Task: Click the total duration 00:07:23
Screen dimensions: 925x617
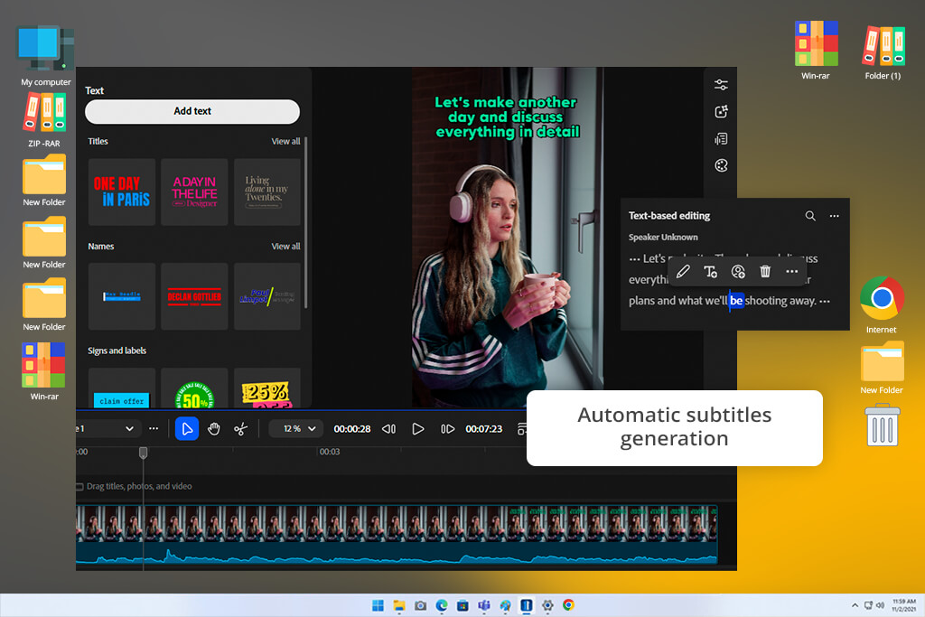Action: point(484,429)
